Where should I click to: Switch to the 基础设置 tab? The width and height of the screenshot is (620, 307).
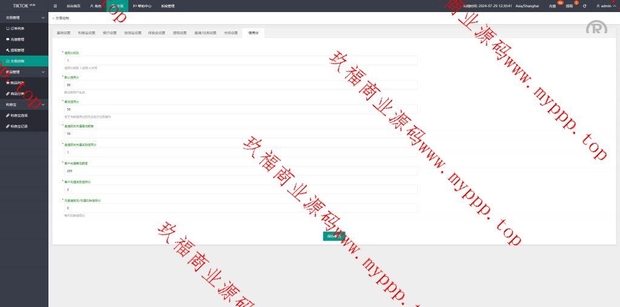64,33
